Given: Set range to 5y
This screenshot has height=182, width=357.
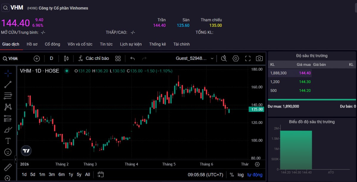Looking at the screenshot, I should [79, 175].
